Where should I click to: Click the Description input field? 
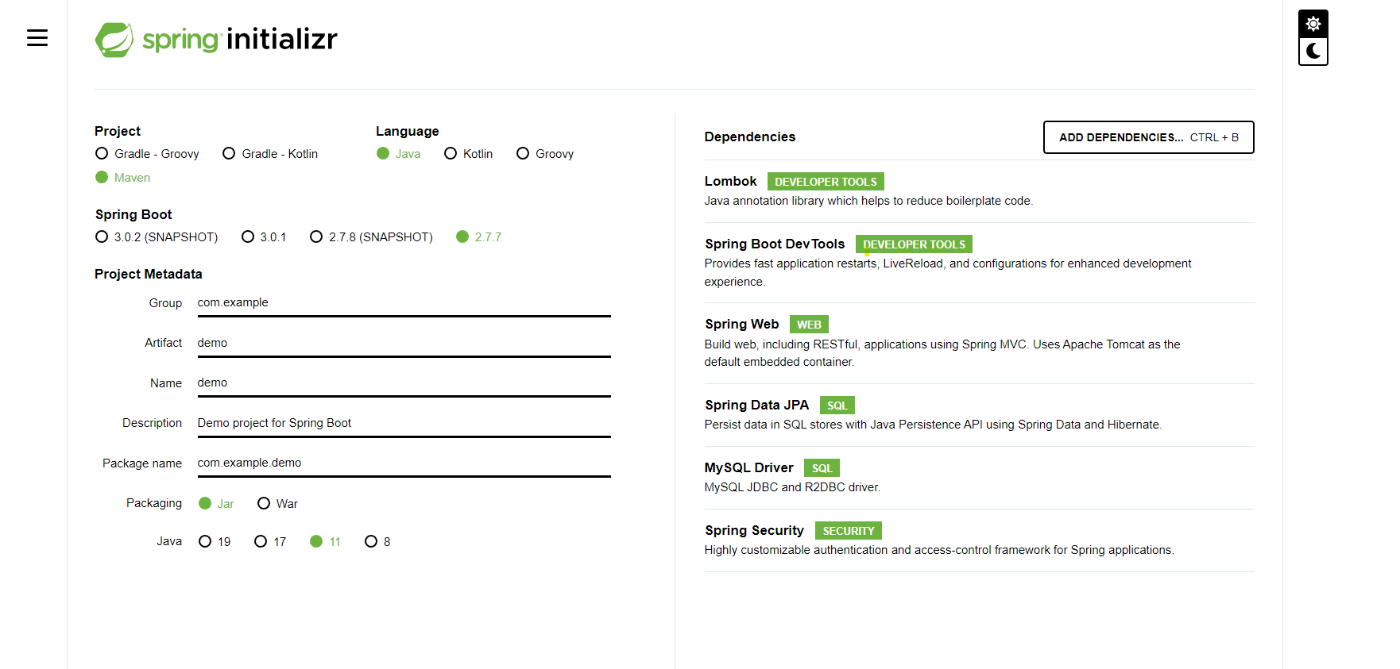(x=404, y=424)
